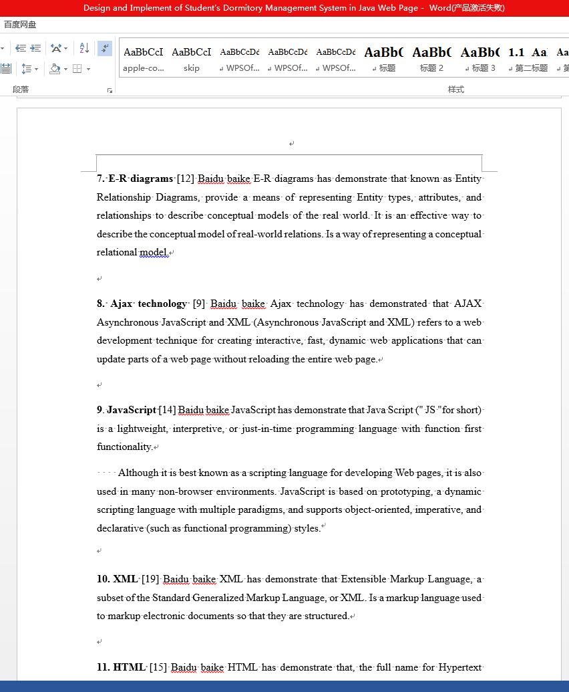Click the citation '[12]' in paragraph 7
Screen dimensions: 569x692
[186, 179]
